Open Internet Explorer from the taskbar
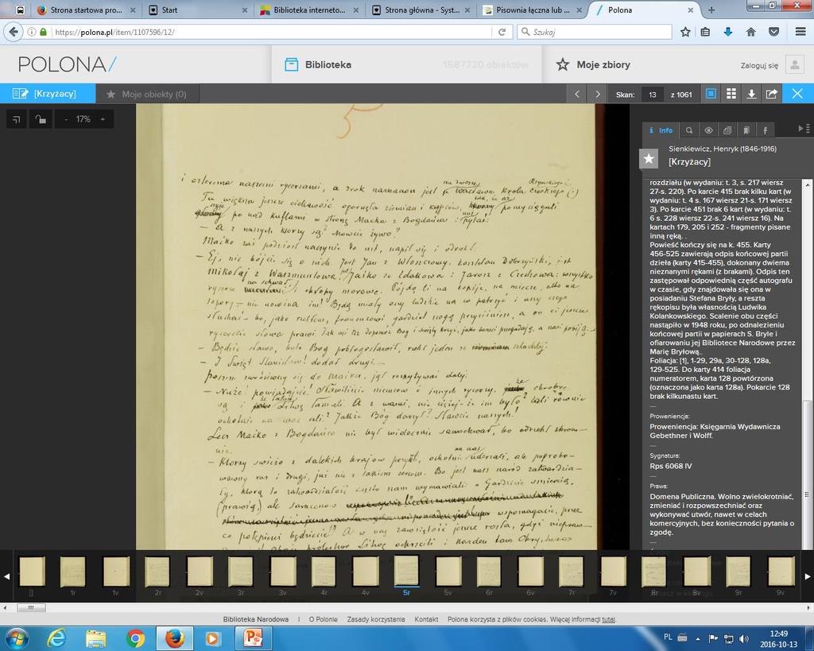The image size is (814, 651). pyautogui.click(x=56, y=638)
